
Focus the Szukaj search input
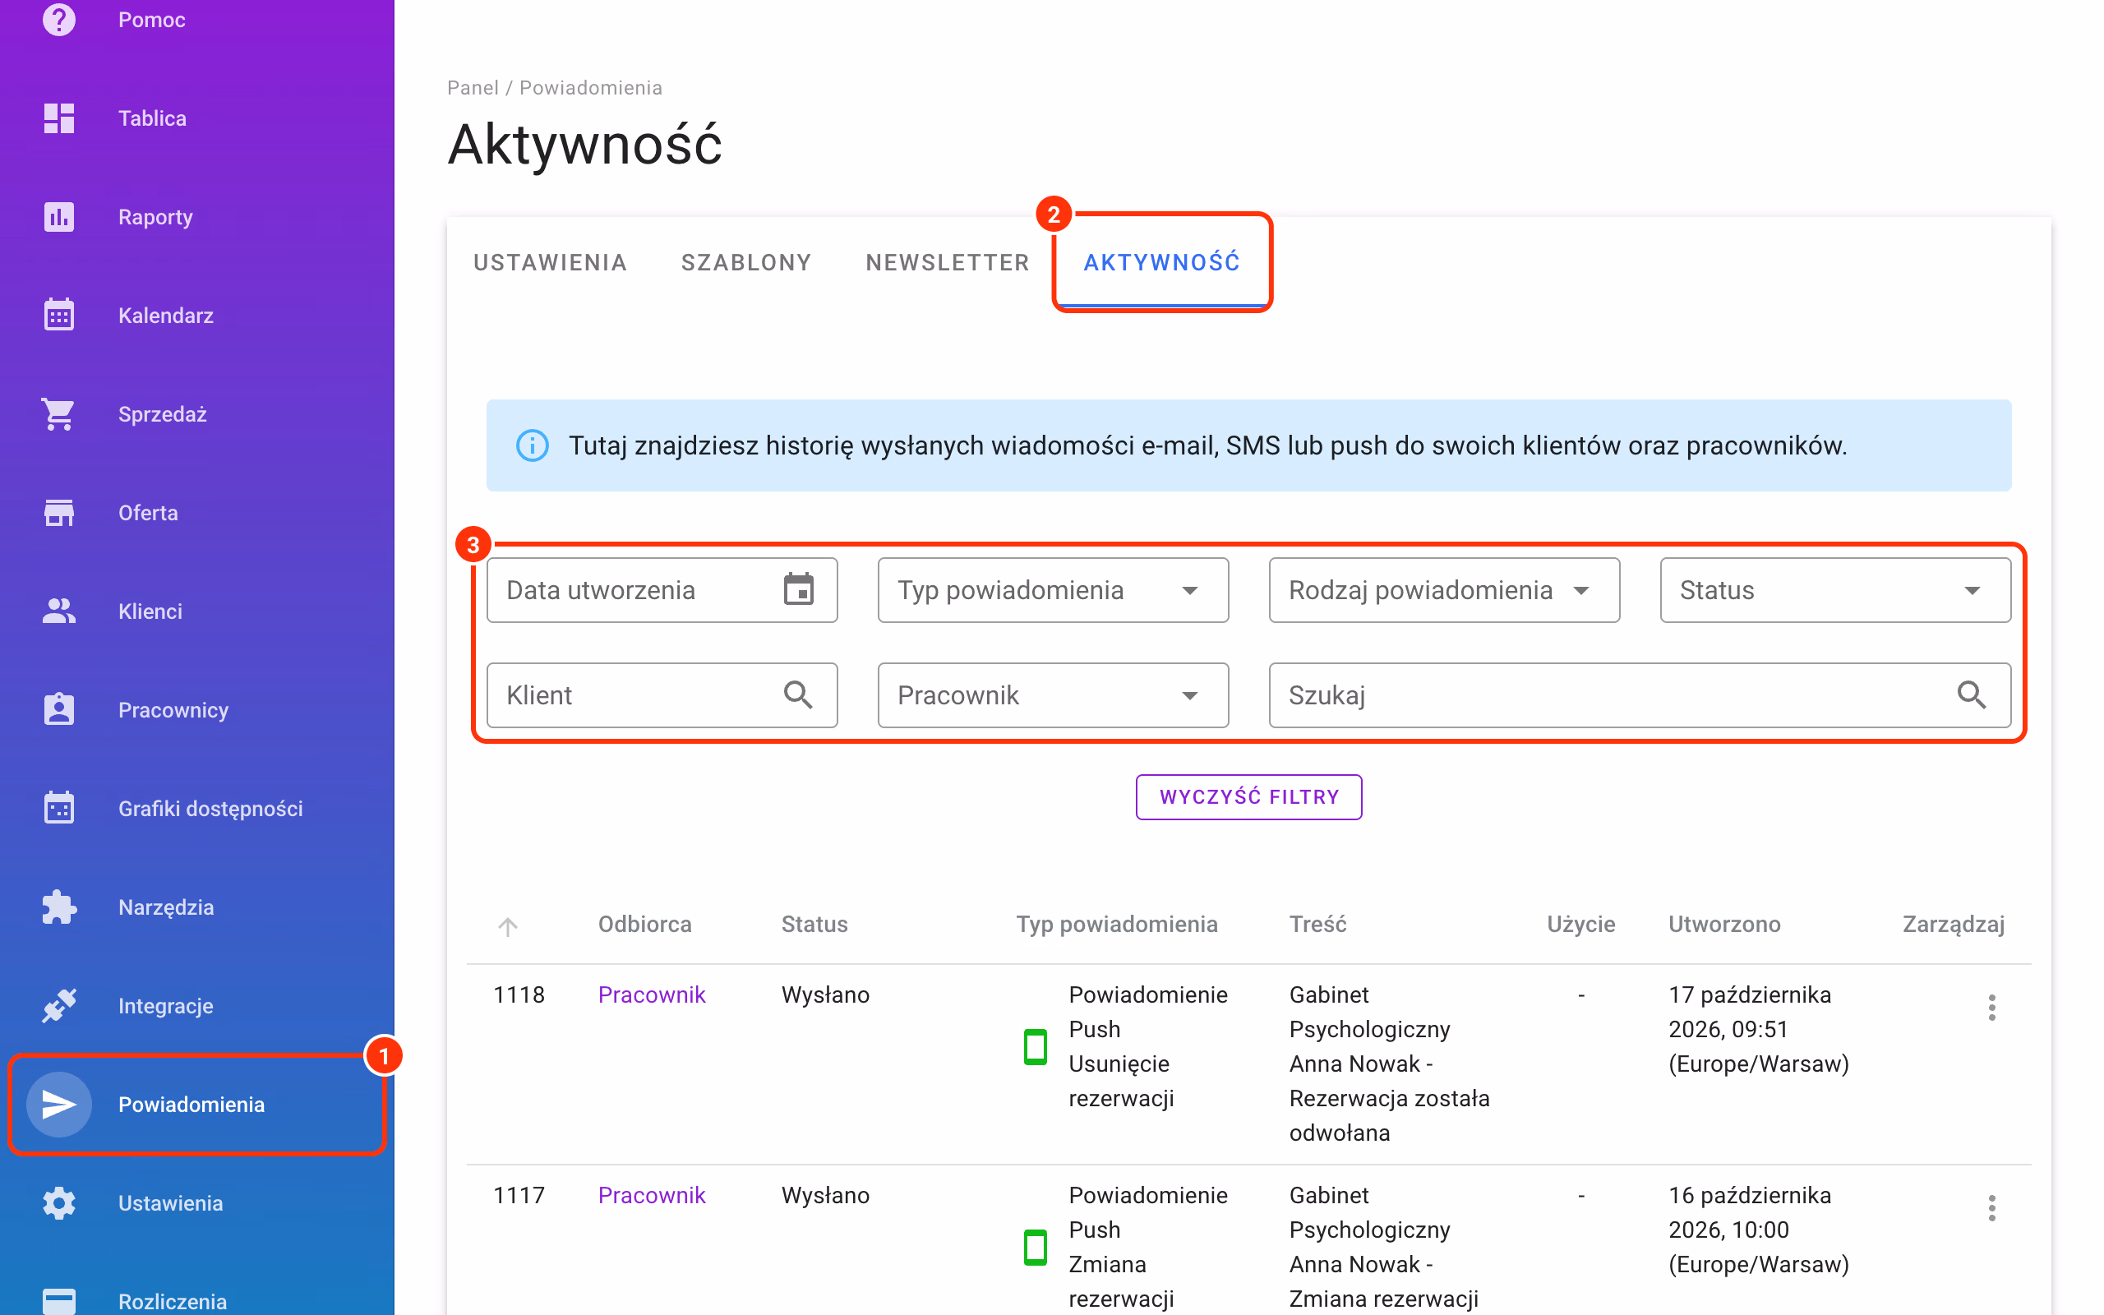pos(1640,695)
